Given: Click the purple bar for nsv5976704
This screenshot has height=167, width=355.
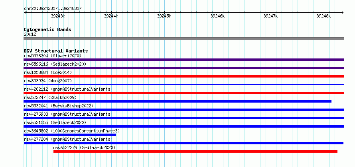Looking at the screenshot, I should point(183,60).
